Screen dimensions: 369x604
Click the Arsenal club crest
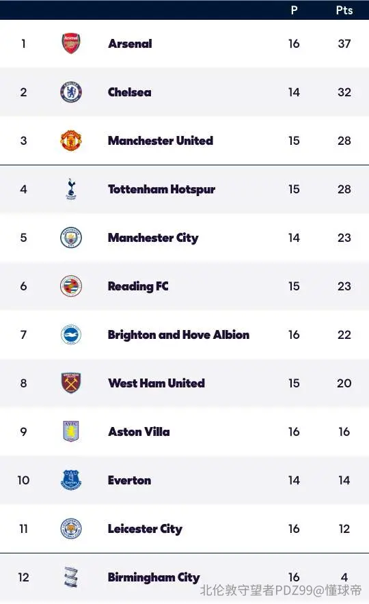click(x=71, y=43)
